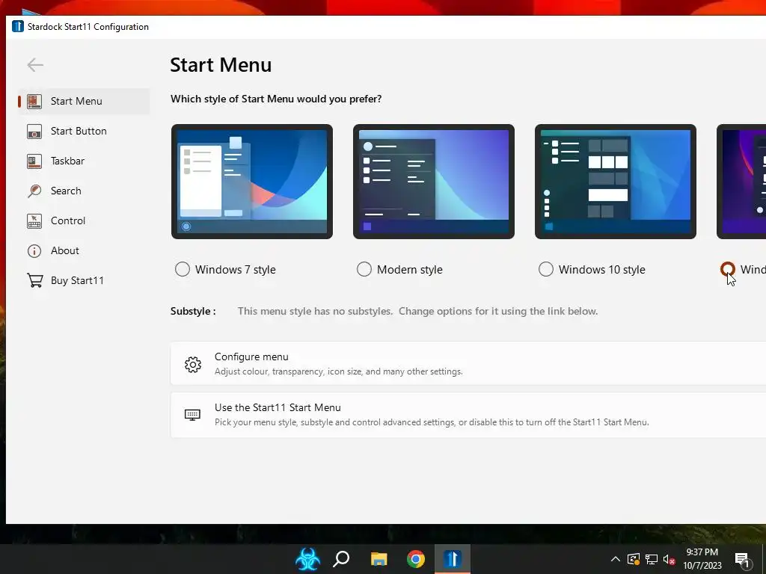Open the notification center icon
Screen dimensions: 766x574
coord(742,560)
